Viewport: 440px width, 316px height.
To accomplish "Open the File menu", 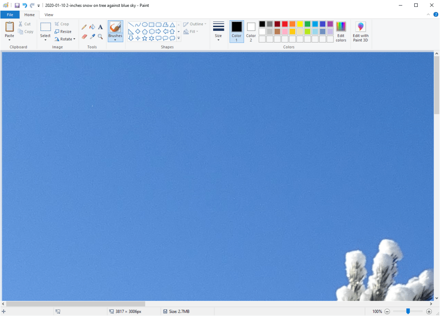I will pyautogui.click(x=10, y=15).
